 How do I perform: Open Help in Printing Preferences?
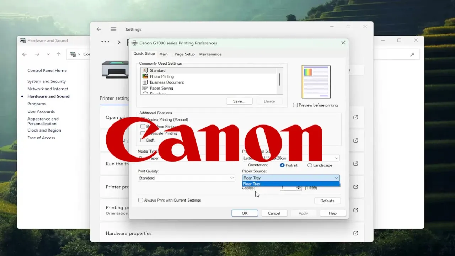coord(333,213)
